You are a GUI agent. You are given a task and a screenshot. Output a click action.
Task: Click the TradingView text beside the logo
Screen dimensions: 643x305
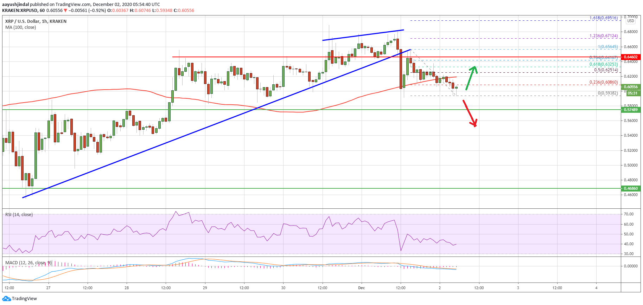pos(24,299)
